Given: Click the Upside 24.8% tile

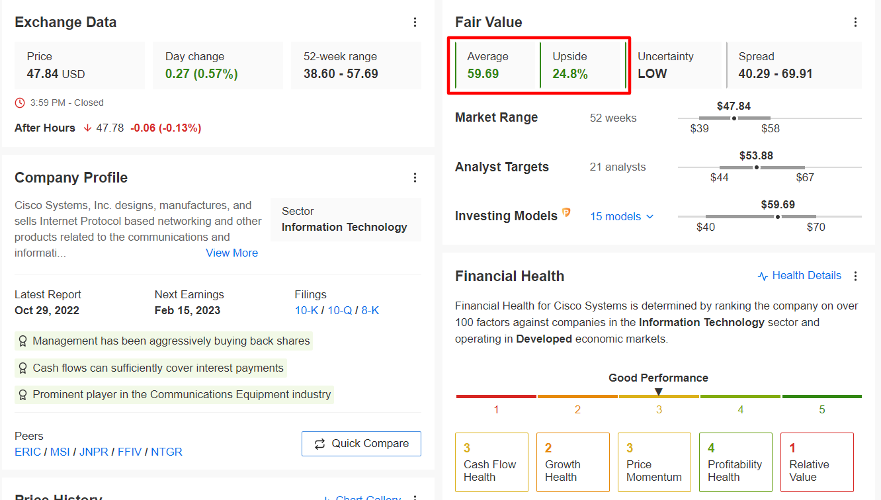Looking at the screenshot, I should [582, 65].
